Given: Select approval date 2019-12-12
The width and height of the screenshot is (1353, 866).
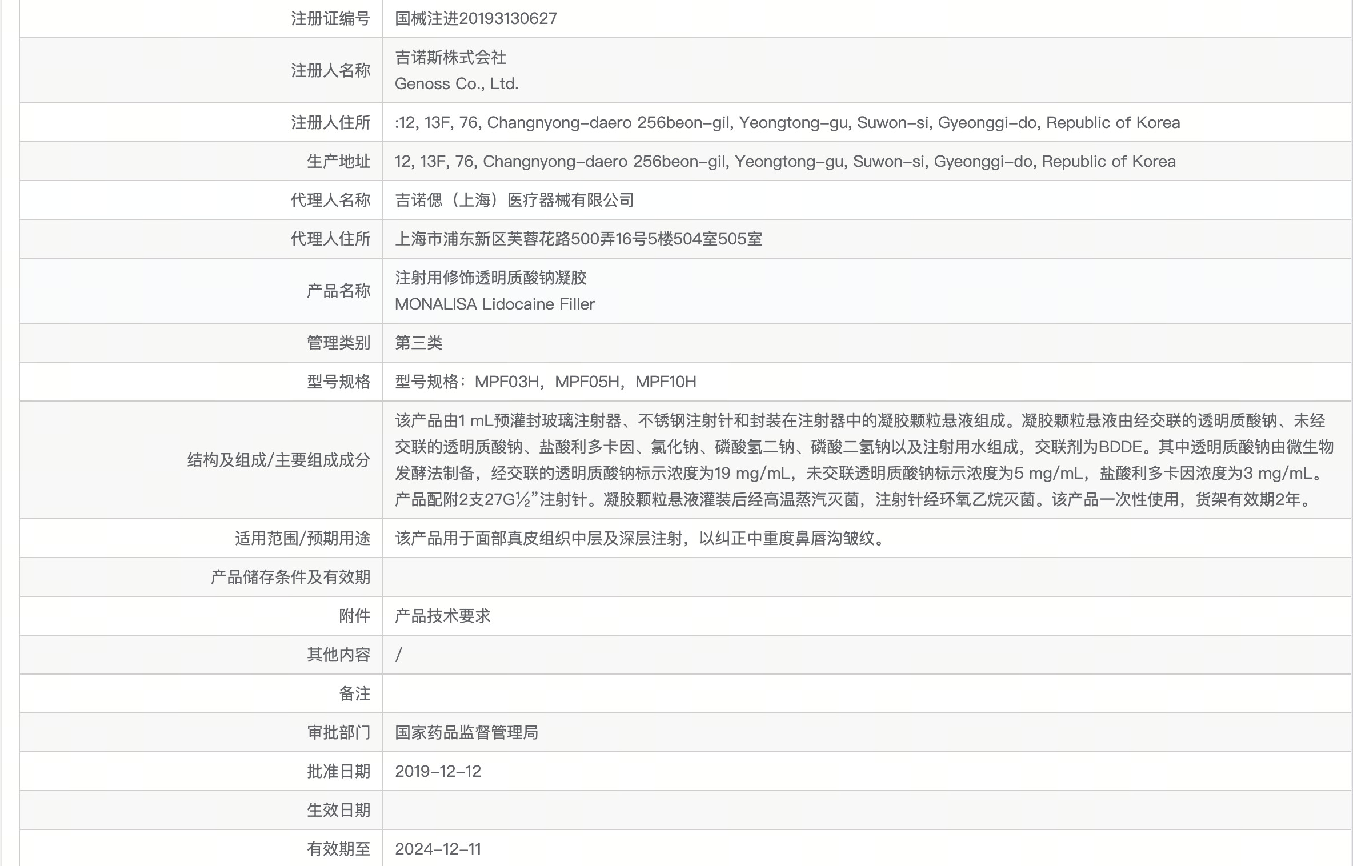Looking at the screenshot, I should point(438,771).
